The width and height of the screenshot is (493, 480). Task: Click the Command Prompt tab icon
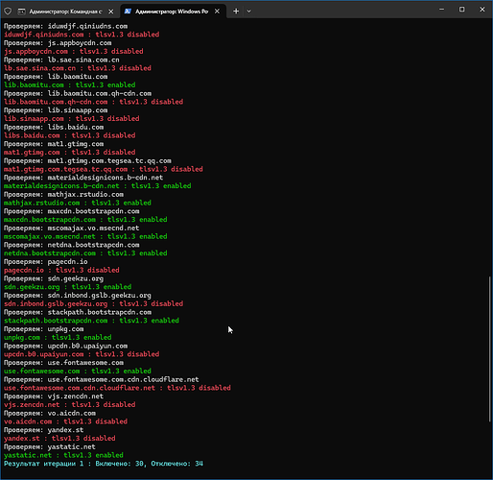pos(21,12)
